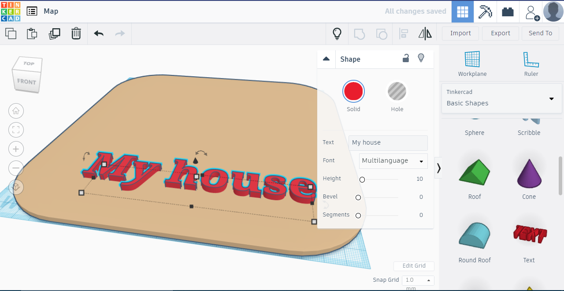Click the Paste icon
This screenshot has height=291, width=564.
[32, 34]
